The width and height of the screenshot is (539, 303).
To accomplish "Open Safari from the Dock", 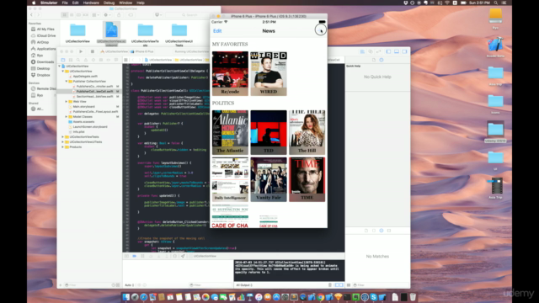I will (x=144, y=297).
